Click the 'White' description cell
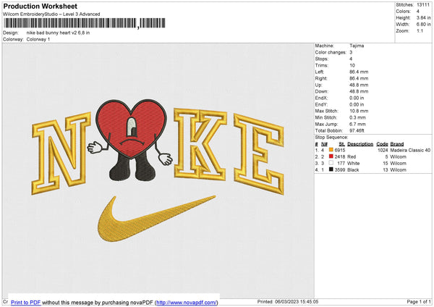434x307 pixels. [x=354, y=163]
